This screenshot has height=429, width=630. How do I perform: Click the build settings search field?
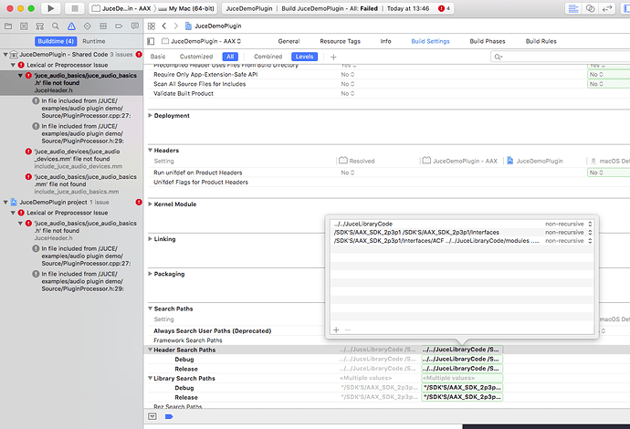coord(560,57)
